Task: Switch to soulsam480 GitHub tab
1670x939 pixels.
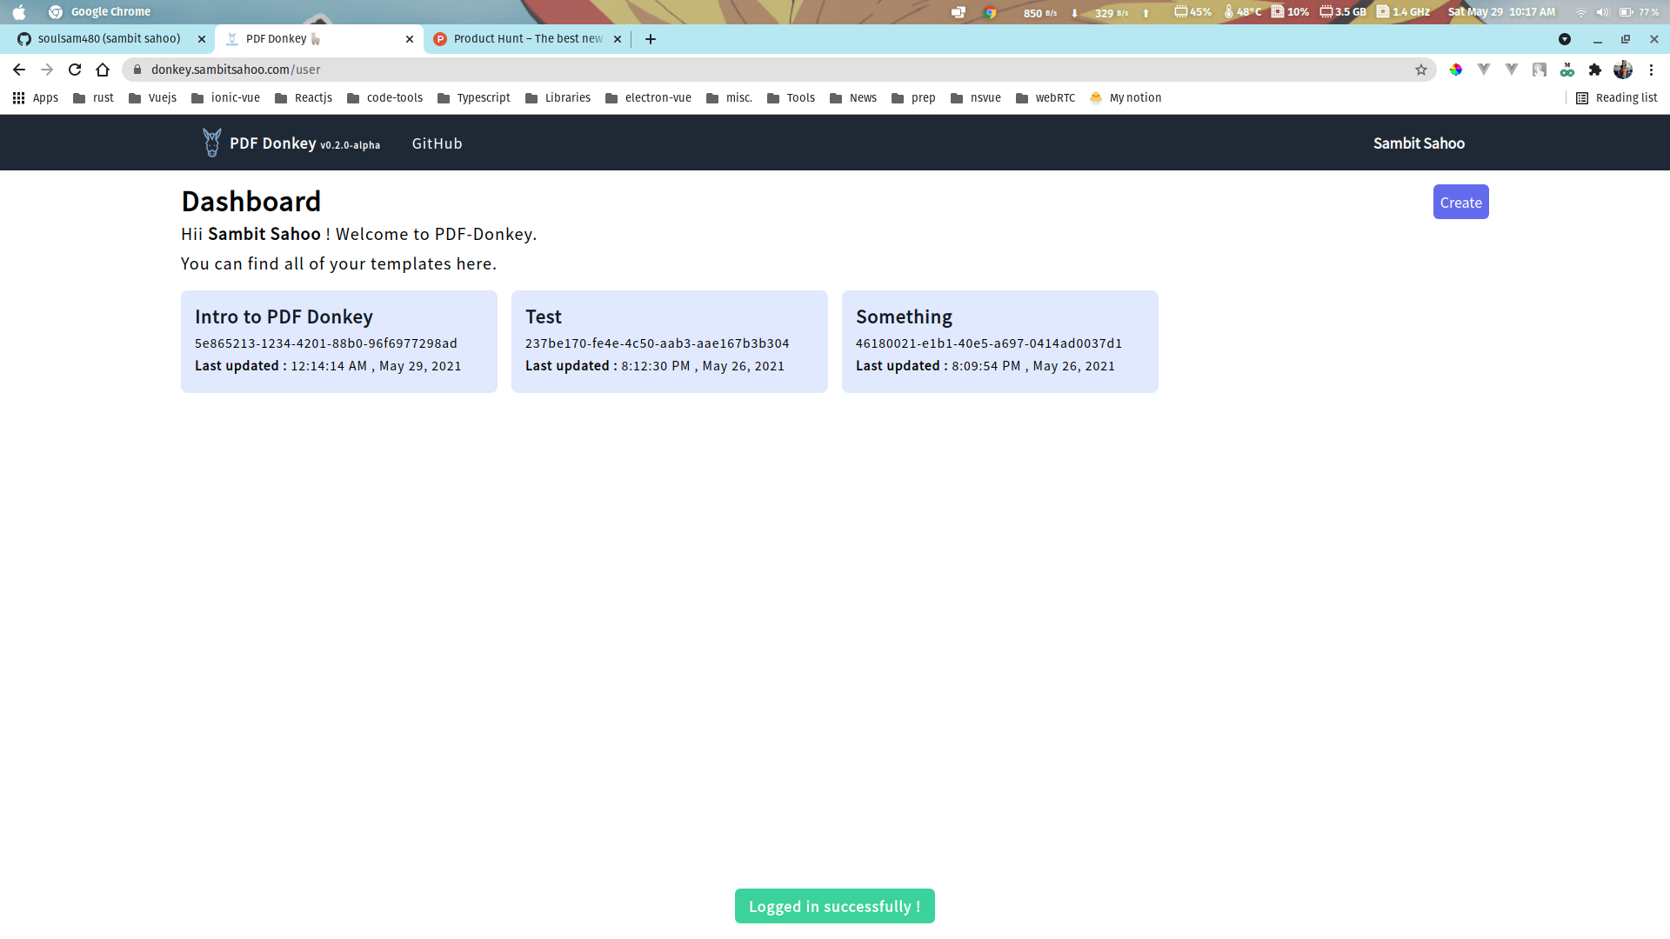Action: pos(109,39)
